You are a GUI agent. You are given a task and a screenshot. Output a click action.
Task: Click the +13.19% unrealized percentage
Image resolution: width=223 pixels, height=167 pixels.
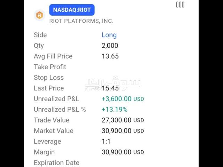click(114, 110)
